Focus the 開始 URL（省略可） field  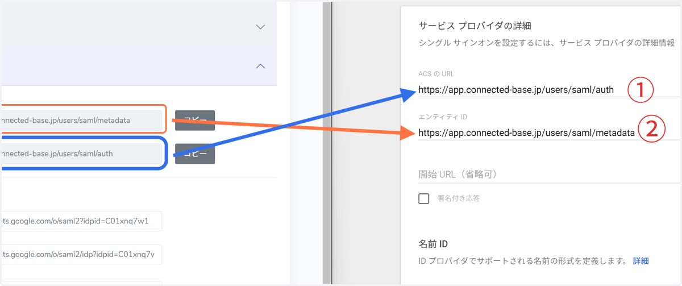(x=549, y=174)
